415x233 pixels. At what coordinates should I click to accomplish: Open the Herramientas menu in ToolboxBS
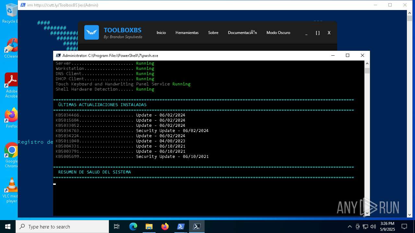pos(187,33)
